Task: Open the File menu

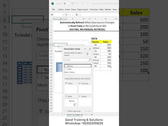Action: tap(54, 9)
